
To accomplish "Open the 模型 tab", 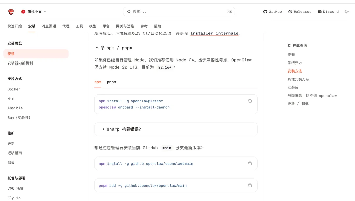I will (x=93, y=26).
